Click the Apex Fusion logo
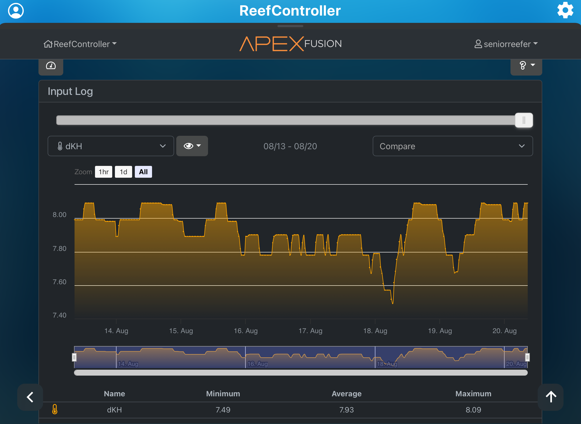The width and height of the screenshot is (581, 424). click(x=290, y=44)
